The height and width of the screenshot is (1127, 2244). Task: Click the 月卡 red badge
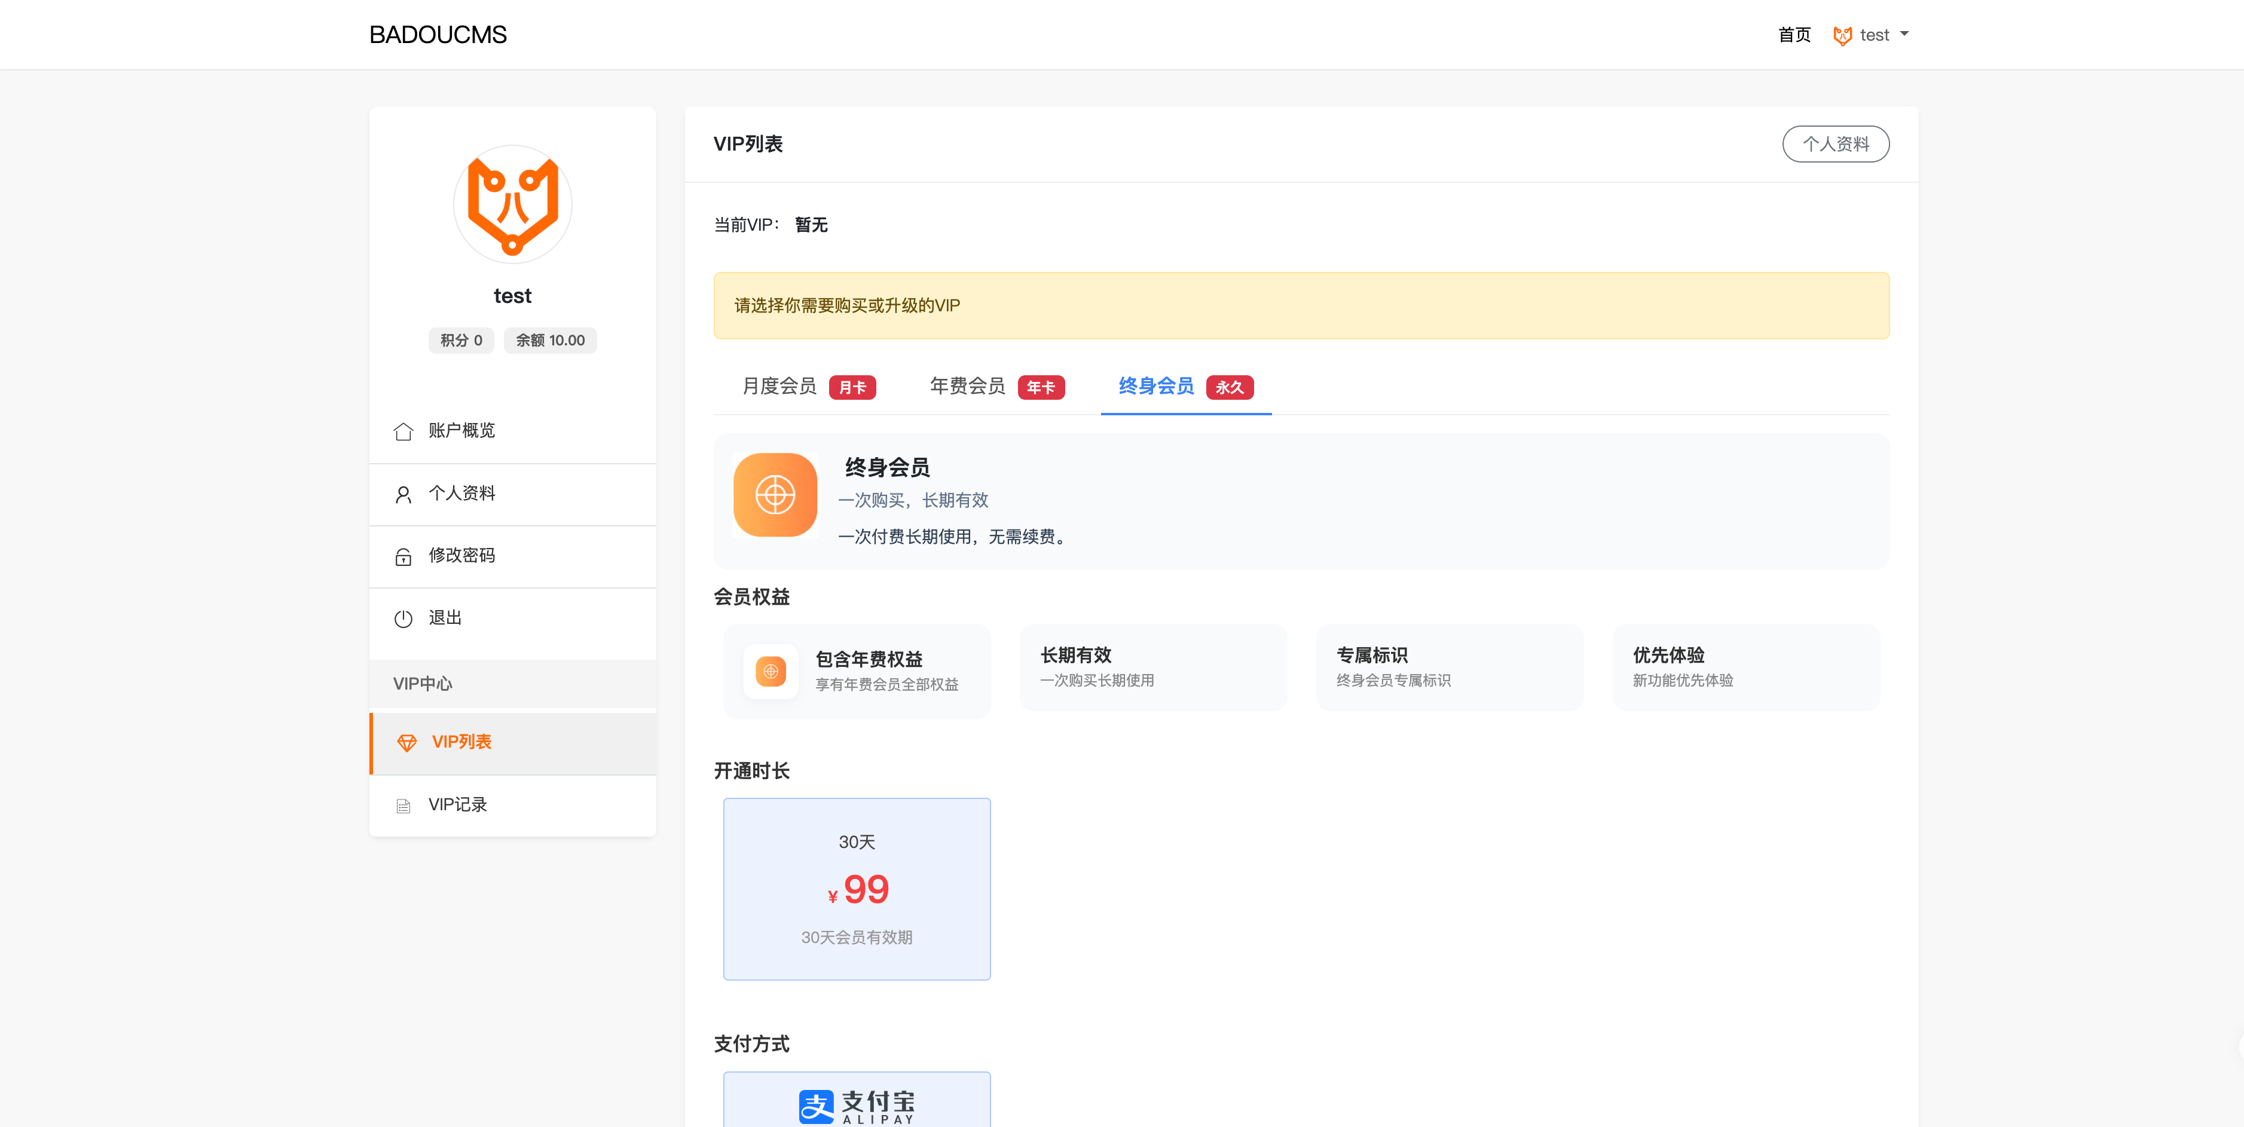[x=852, y=388]
